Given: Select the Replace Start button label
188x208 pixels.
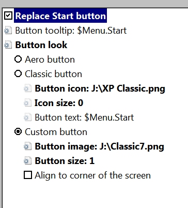Looking at the screenshot, I should click(x=60, y=16).
